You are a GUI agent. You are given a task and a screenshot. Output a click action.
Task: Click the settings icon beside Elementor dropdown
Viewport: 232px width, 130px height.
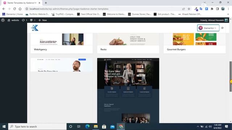222,28
